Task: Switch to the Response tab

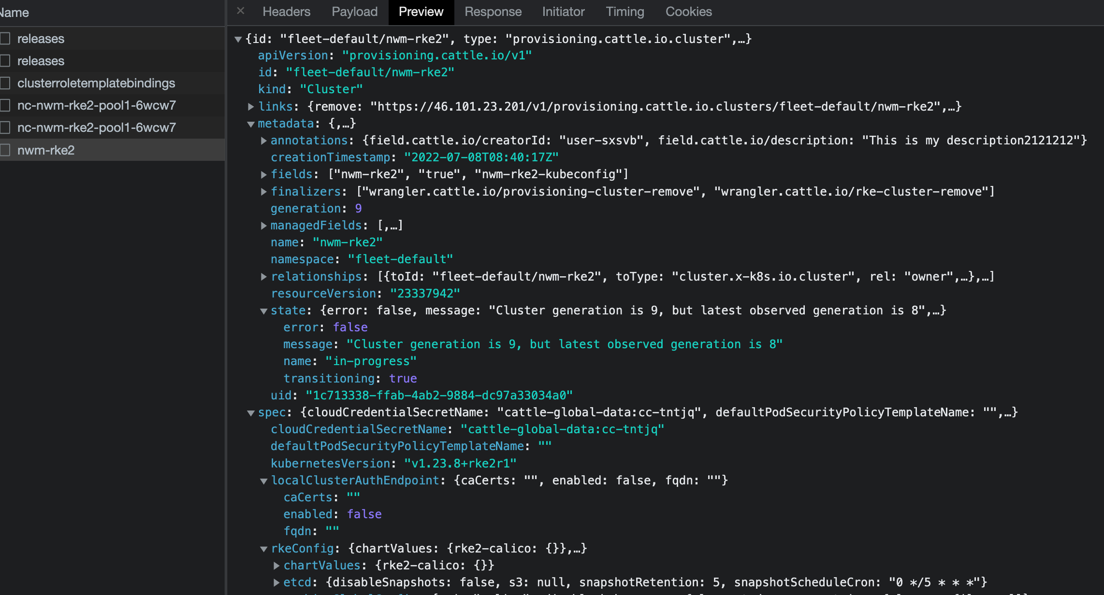Action: [x=493, y=12]
